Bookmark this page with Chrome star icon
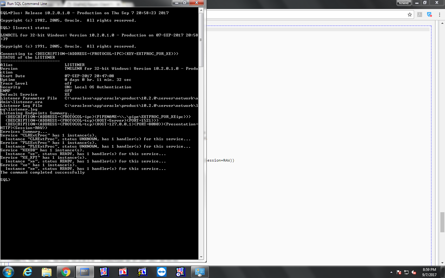The image size is (445, 278). point(410,15)
